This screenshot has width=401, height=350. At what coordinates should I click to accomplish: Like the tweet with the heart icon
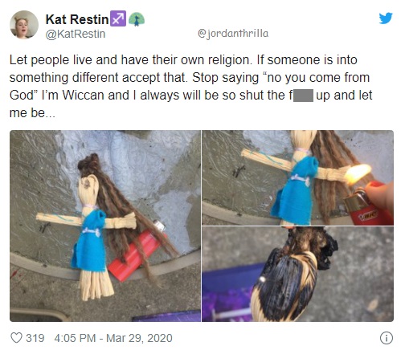click(16, 338)
